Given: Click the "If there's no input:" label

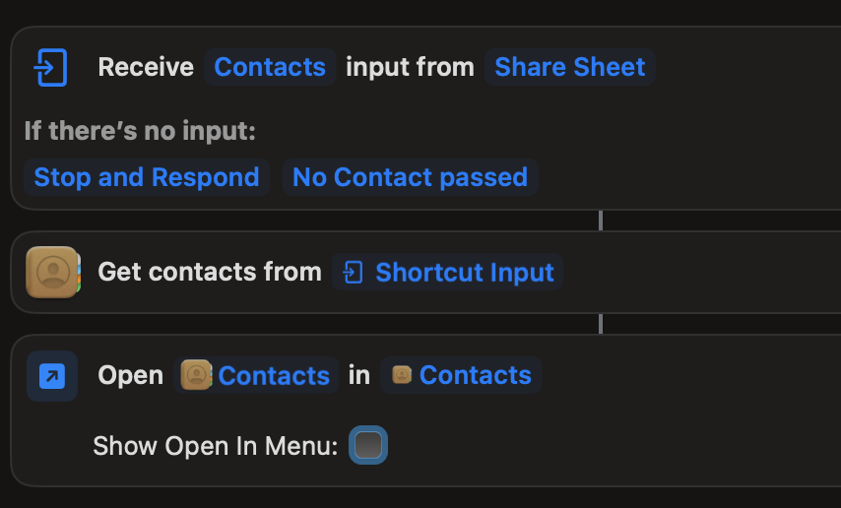Looking at the screenshot, I should [x=140, y=131].
